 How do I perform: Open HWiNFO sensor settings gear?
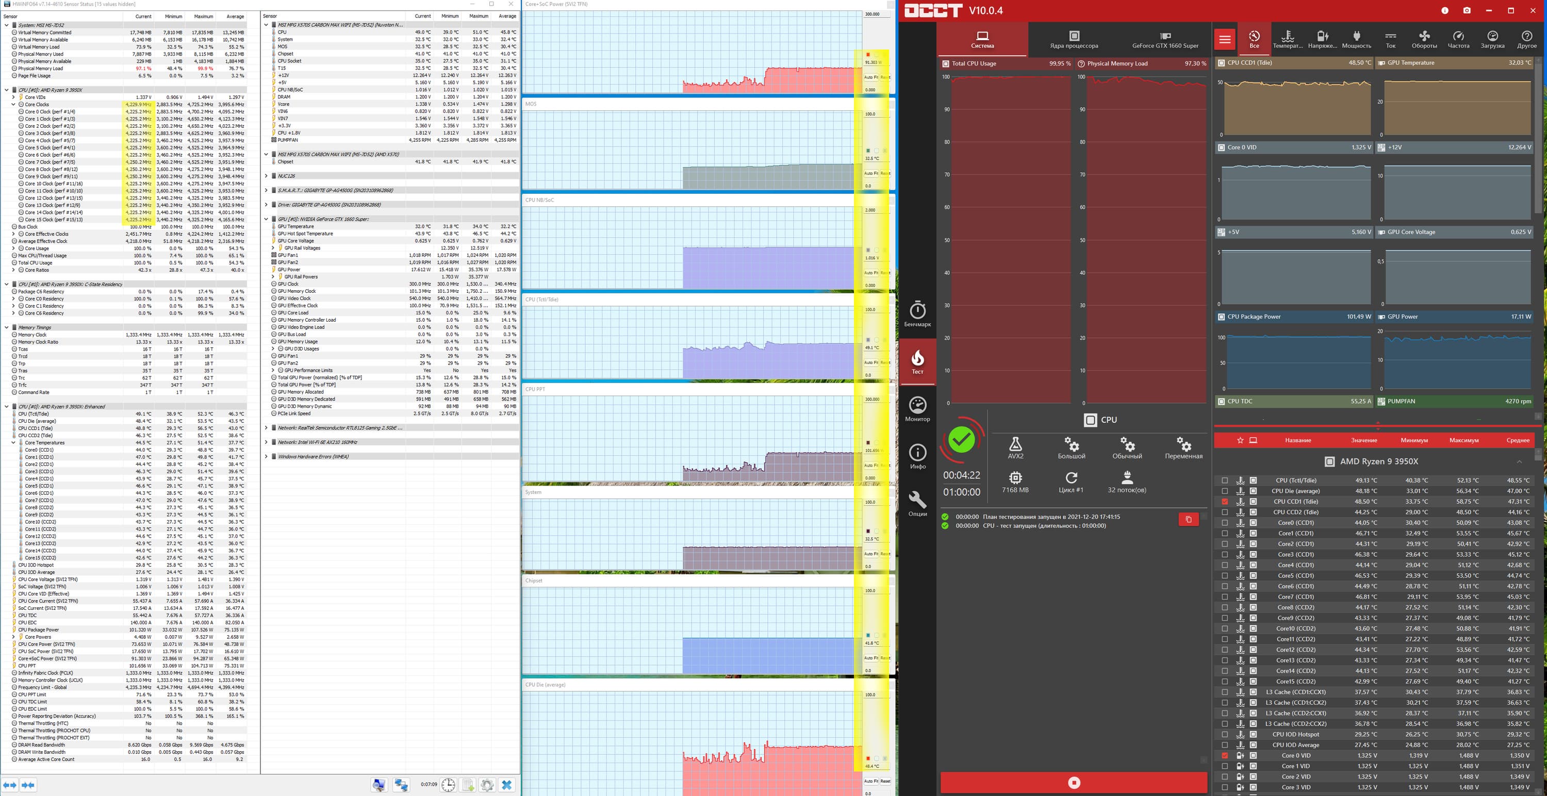[x=487, y=785]
